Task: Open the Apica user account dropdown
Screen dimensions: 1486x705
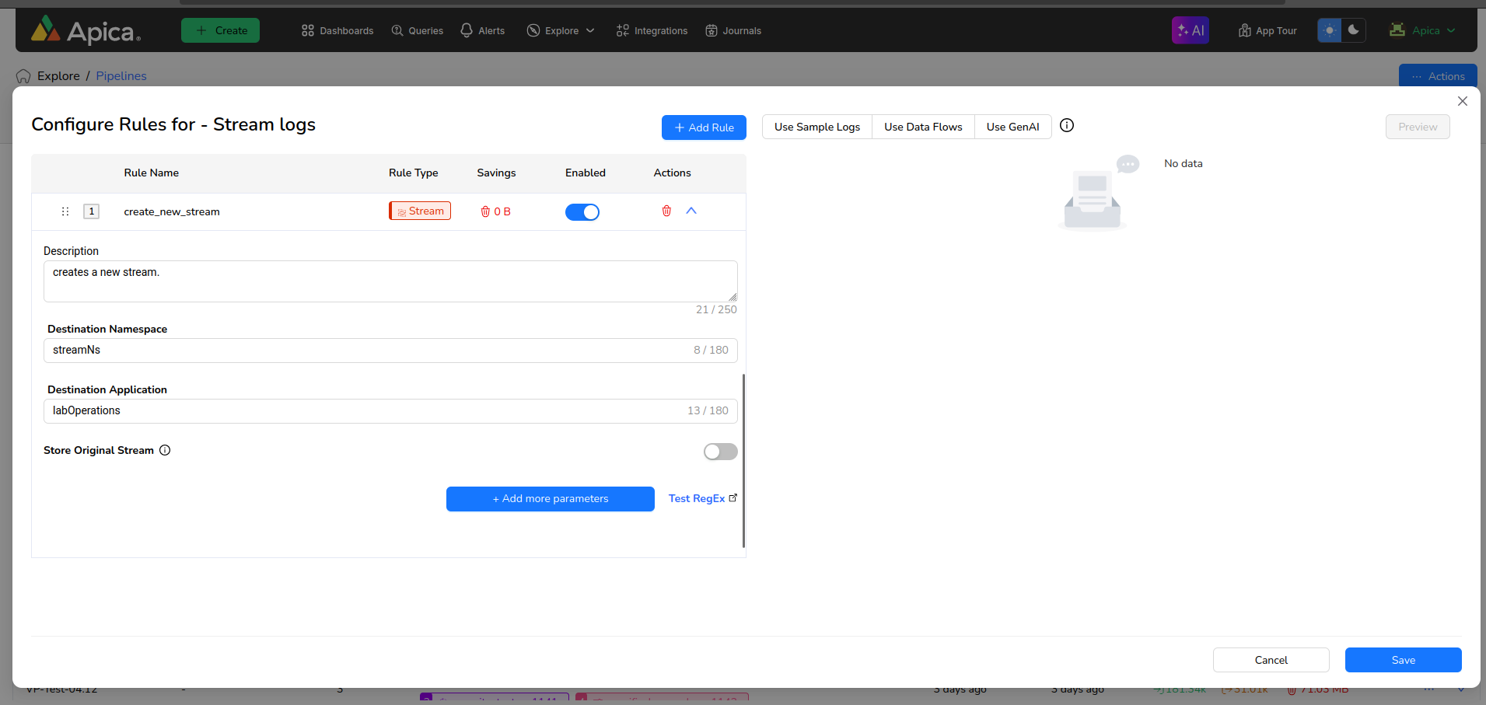Action: pos(1423,30)
